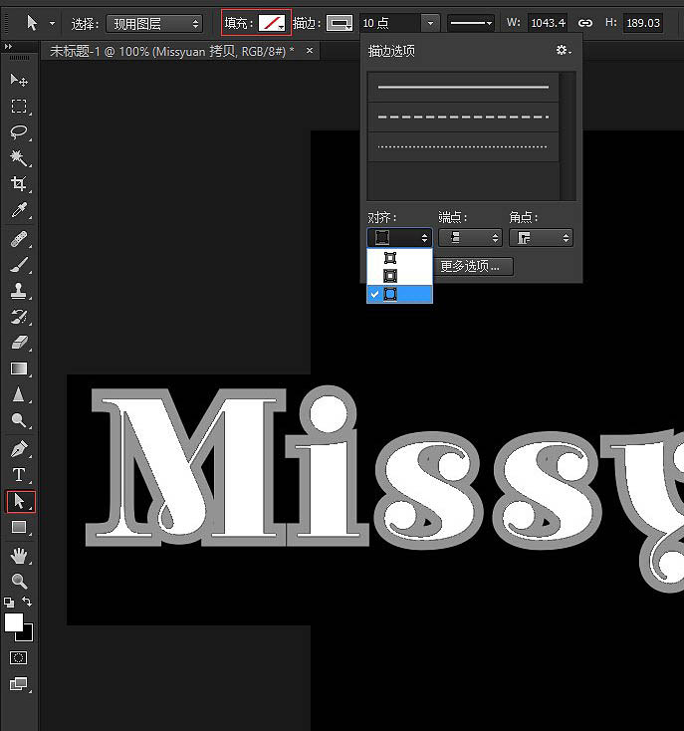Toggle Quick Mask mode
Screen dimensions: 684x731
19,658
